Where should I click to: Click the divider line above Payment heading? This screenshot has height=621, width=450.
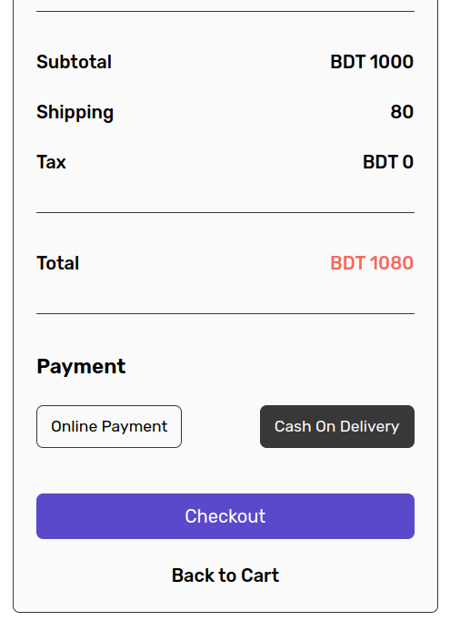pyautogui.click(x=225, y=313)
